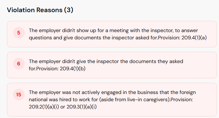The width and height of the screenshot is (219, 118).
Task: Click the number 6 badge
Action: pos(19,64)
